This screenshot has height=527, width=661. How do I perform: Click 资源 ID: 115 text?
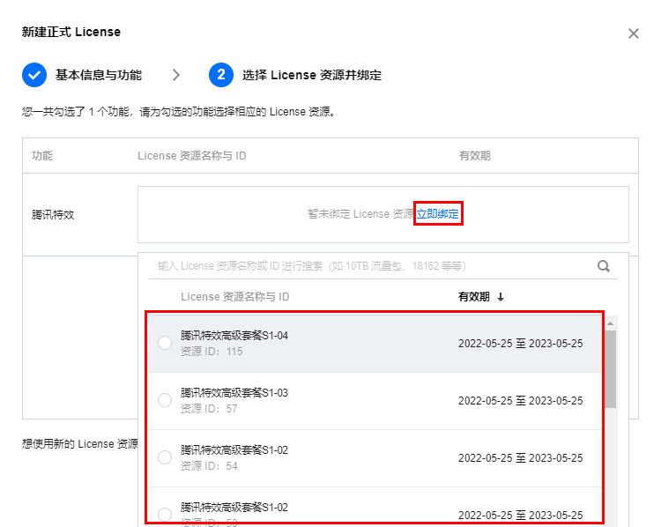pyautogui.click(x=212, y=352)
